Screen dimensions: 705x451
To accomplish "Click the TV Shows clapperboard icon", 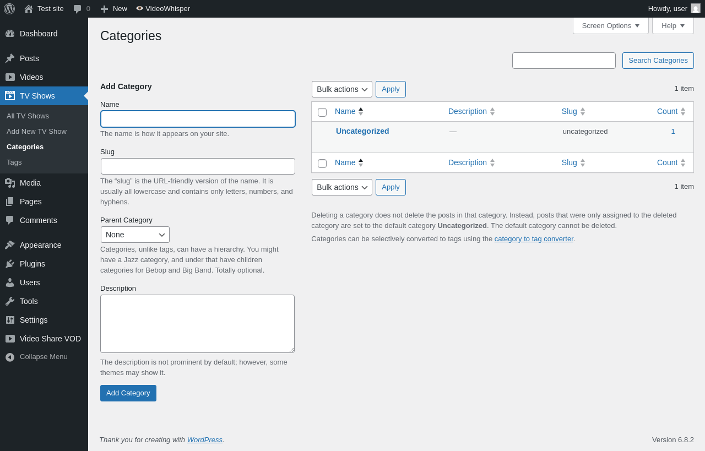I will 10,96.
